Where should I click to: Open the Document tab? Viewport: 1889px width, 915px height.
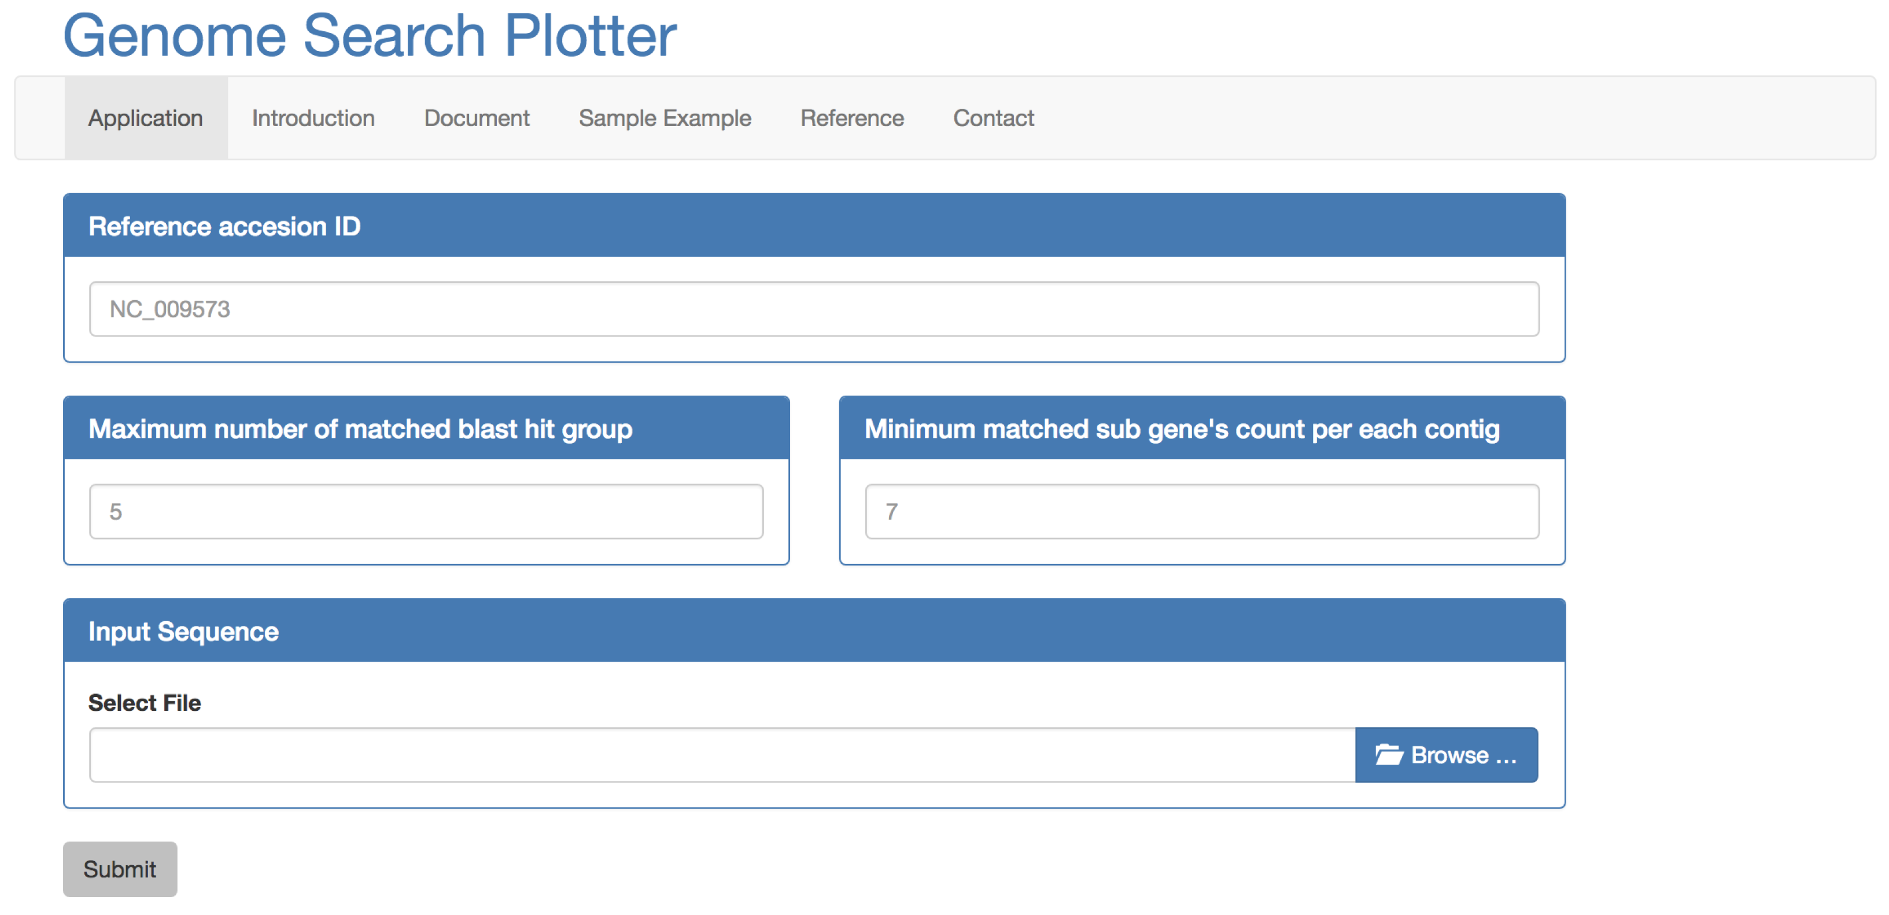477,118
